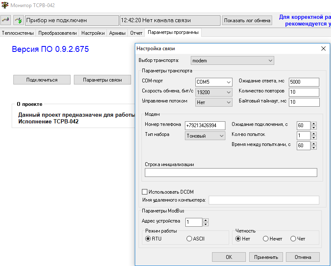Enable the Использовать DCOM checkbox
This screenshot has width=331, height=266.
pyautogui.click(x=145, y=192)
